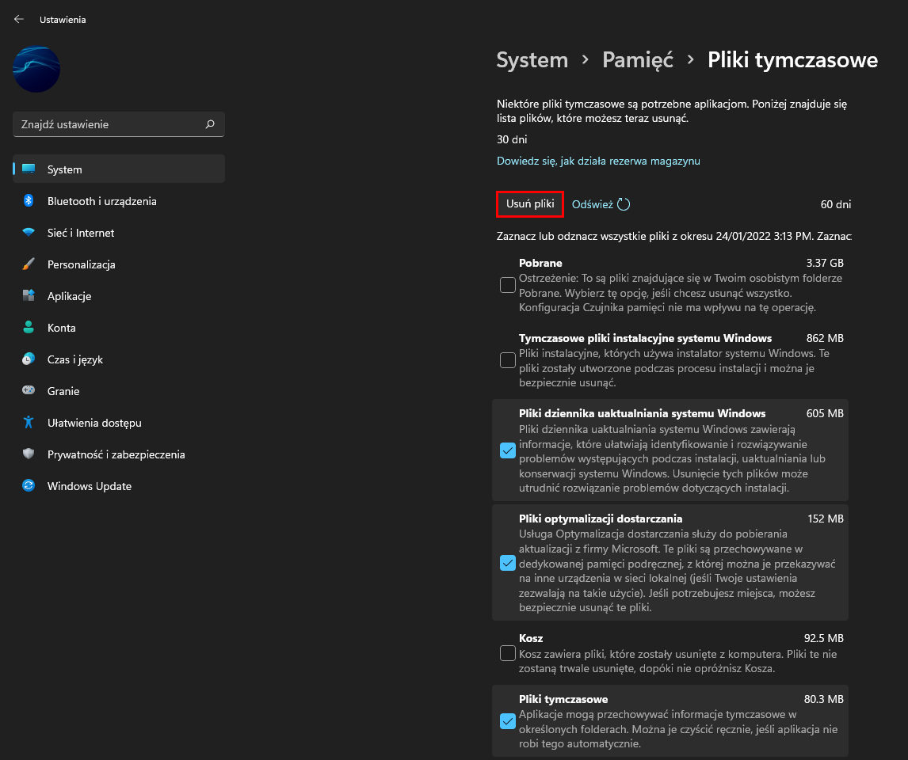Check the Kosz checkbox
Viewport: 908px width, 760px height.
(507, 653)
